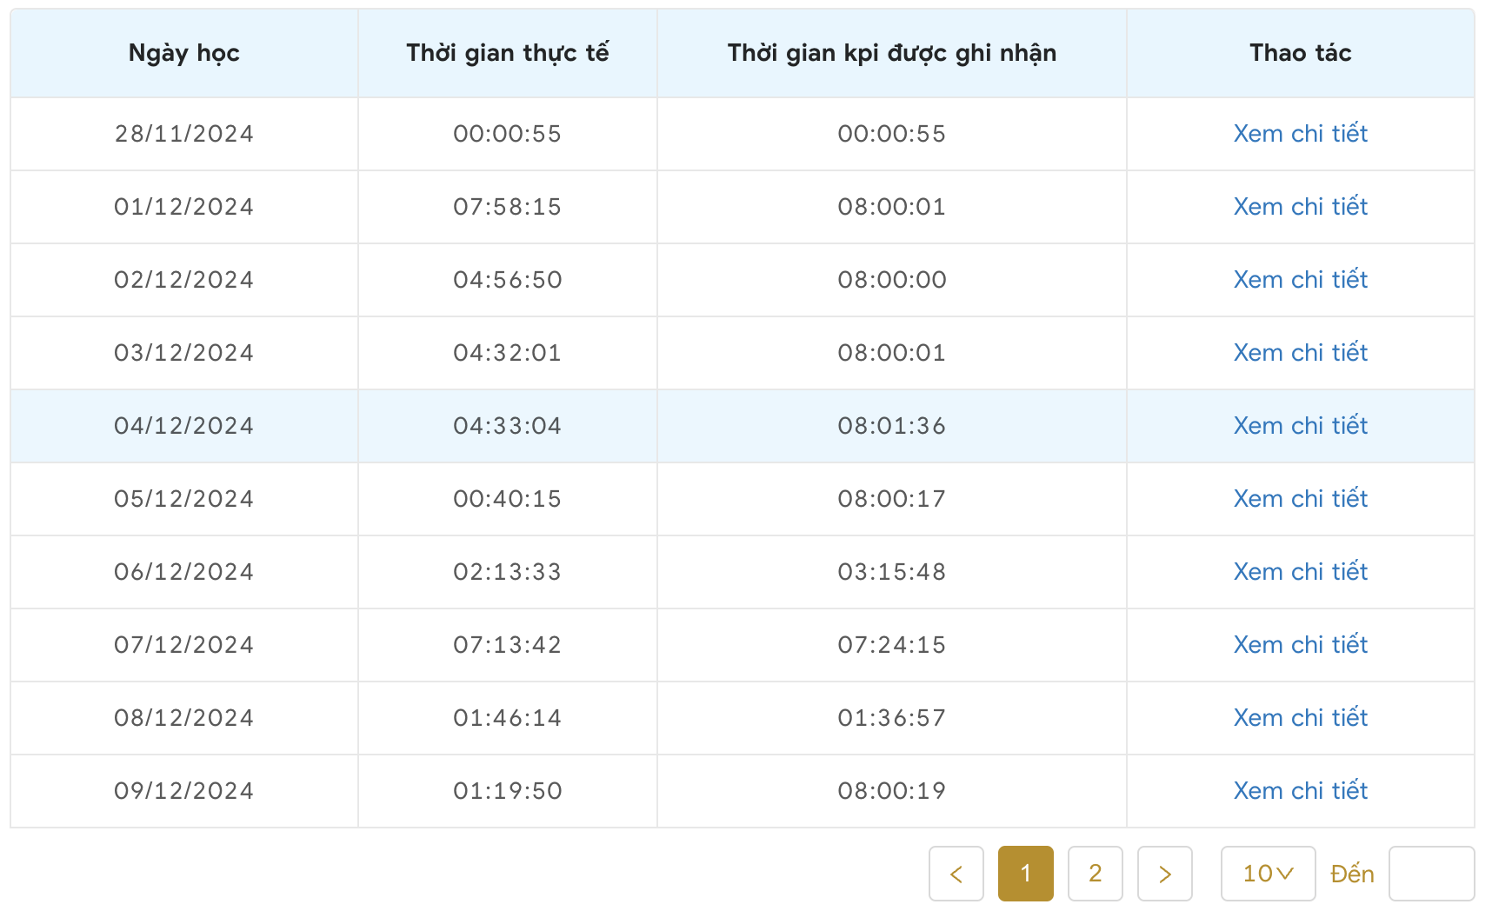This screenshot has width=1492, height=911.
Task: Click the Ngày học column header
Action: coord(183,53)
